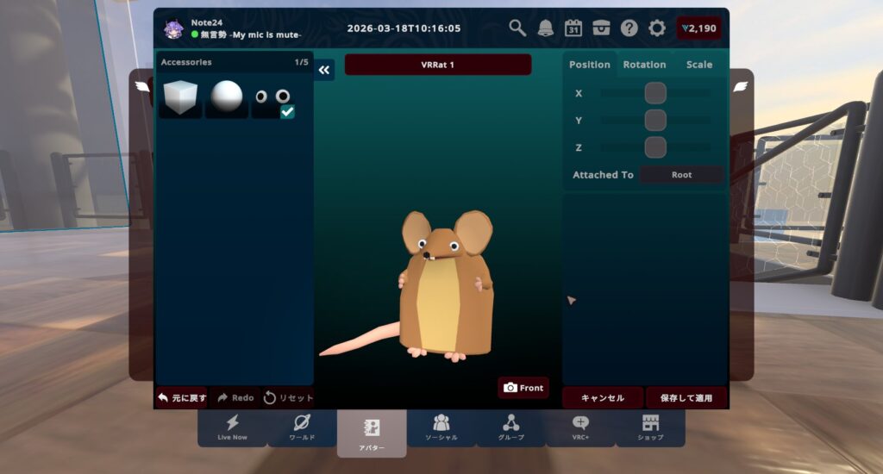Image resolution: width=883 pixels, height=474 pixels.
Task: Open settings gear in header
Action: point(657,28)
